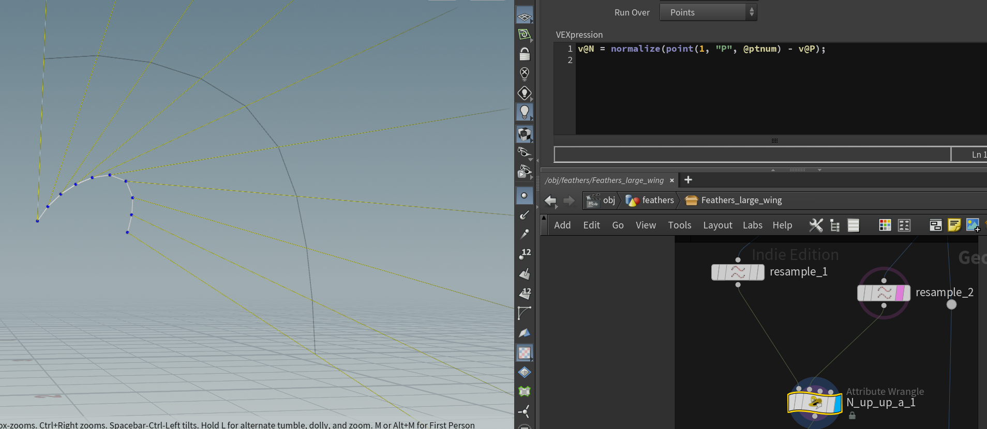Add a sticky note to network

[954, 225]
